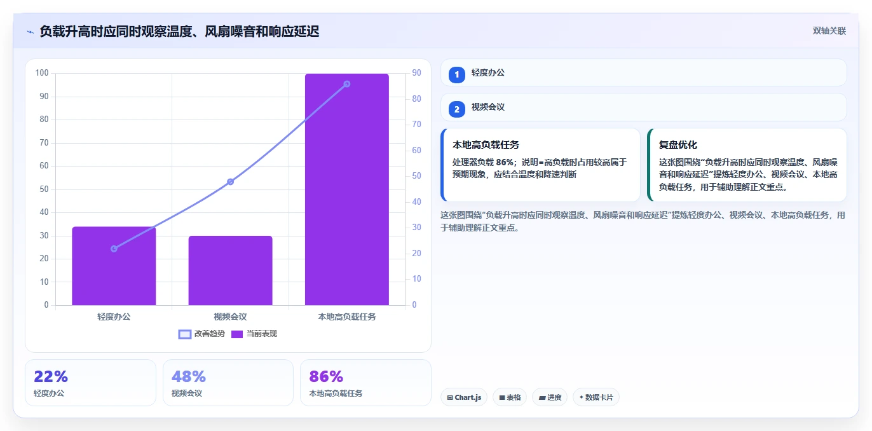Screen dimensions: 872x431
Task: Open the 22% 轻度办公 stat card
Action: click(90, 383)
